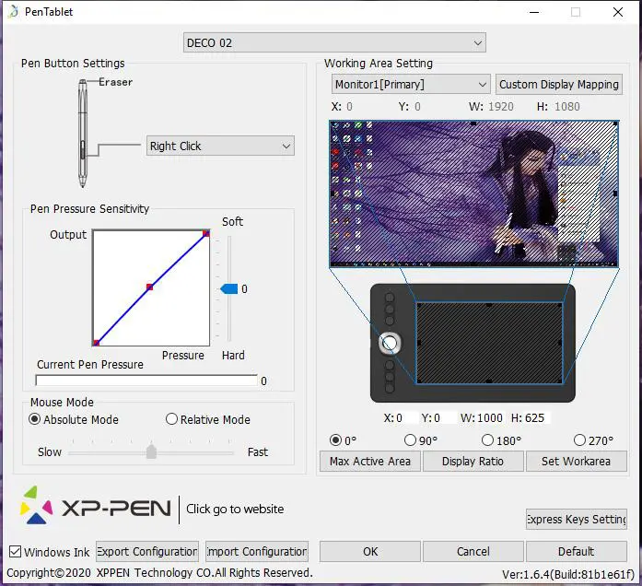Select Absolute Mode radio button

35,420
